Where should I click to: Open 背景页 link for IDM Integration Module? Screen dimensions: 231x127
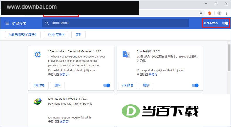coord(64,122)
